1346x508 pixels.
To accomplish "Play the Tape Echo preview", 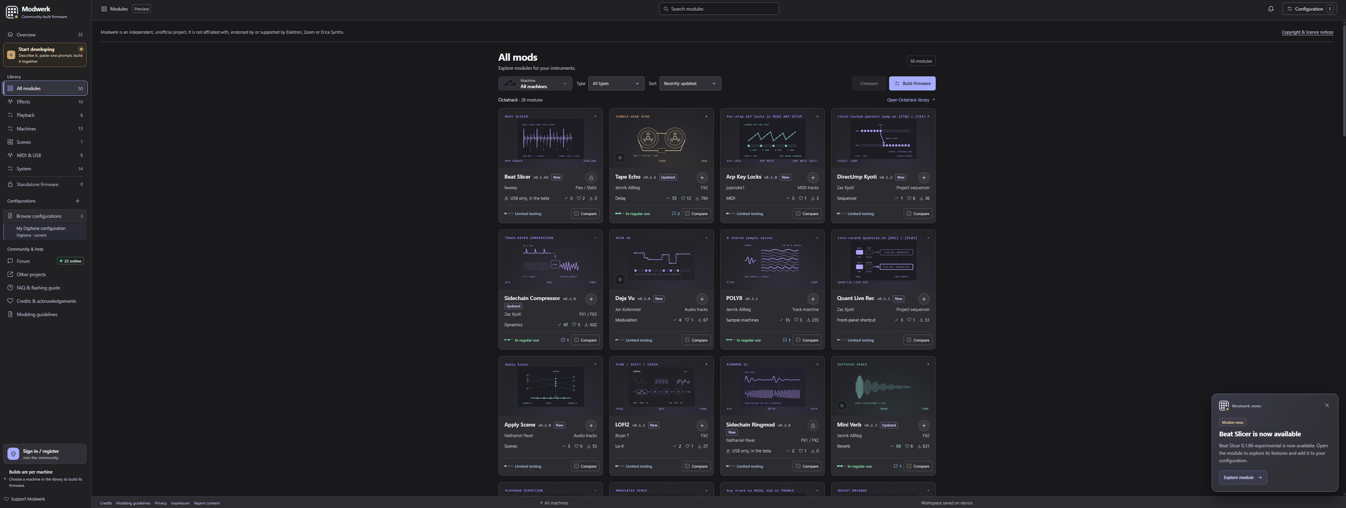I will (620, 158).
